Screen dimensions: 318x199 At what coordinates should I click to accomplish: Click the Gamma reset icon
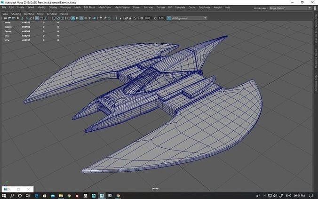pos(155,18)
